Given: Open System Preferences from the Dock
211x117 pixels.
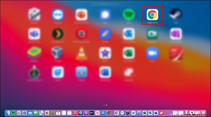Looking at the screenshot, I should pos(109,113).
